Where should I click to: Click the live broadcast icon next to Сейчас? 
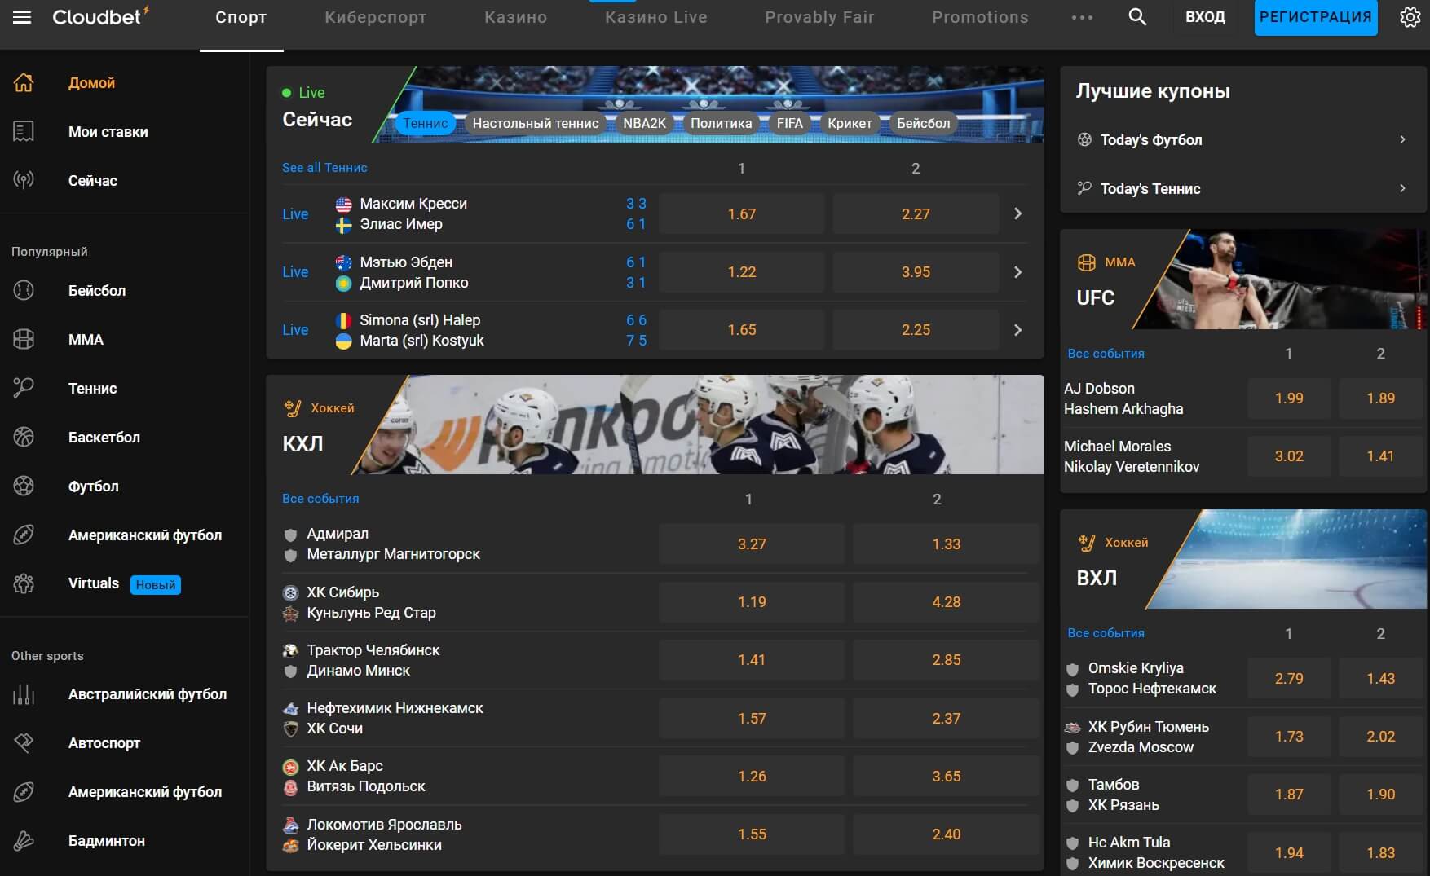click(x=24, y=180)
